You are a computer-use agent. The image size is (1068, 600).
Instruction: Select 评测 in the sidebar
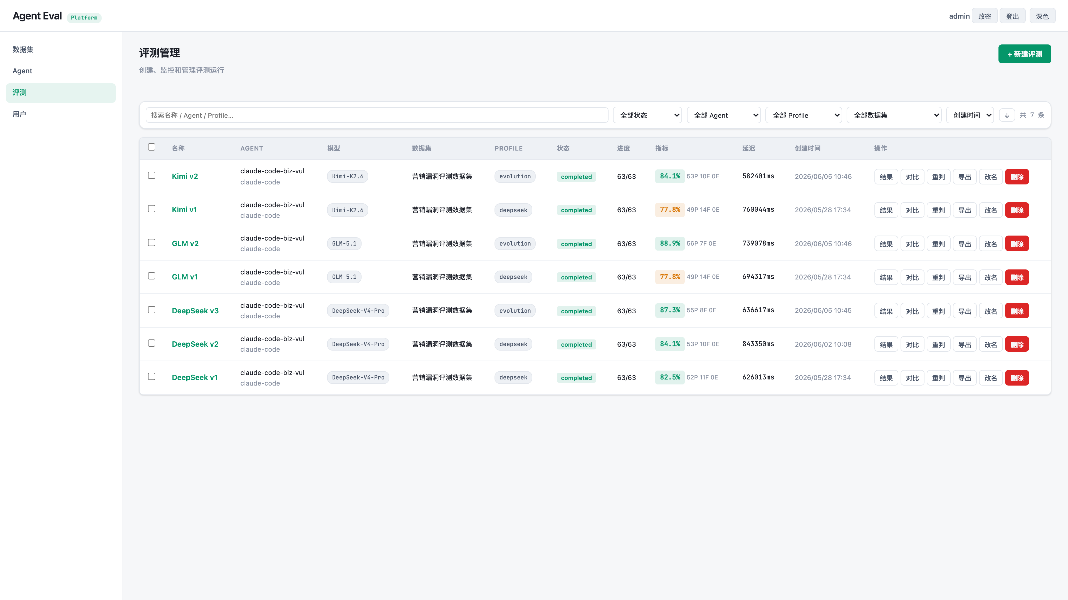(61, 93)
